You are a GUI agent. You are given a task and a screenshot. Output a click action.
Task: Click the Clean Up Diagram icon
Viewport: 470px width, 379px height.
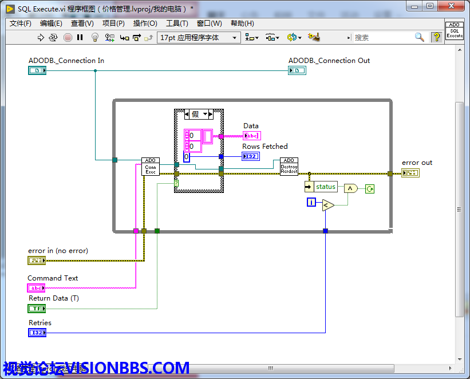313,37
